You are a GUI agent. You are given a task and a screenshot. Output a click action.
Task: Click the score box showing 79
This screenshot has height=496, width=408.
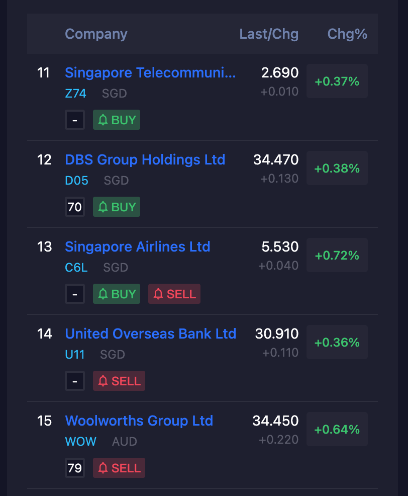(75, 468)
